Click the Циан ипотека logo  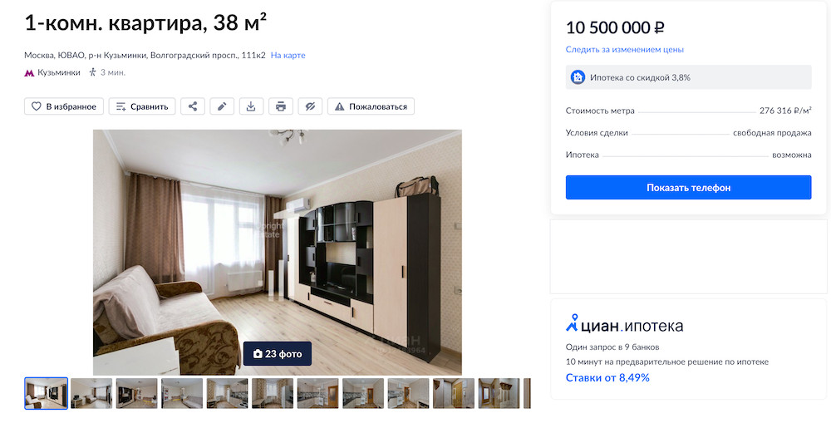(x=625, y=324)
